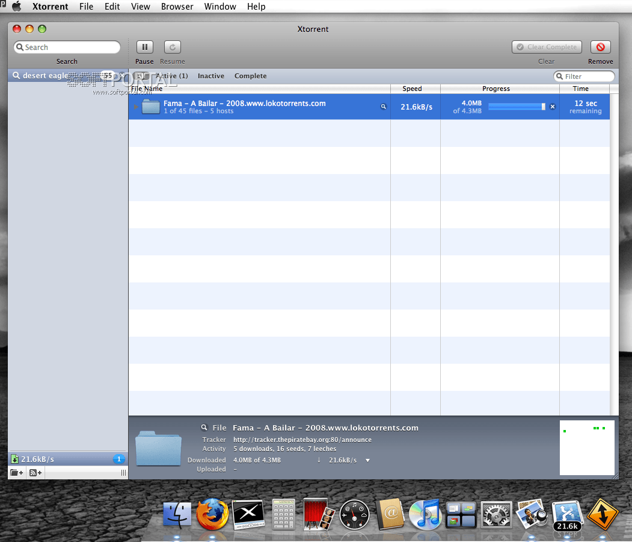The image size is (632, 542).
Task: Open System Preferences from the Dock
Action: (496, 514)
